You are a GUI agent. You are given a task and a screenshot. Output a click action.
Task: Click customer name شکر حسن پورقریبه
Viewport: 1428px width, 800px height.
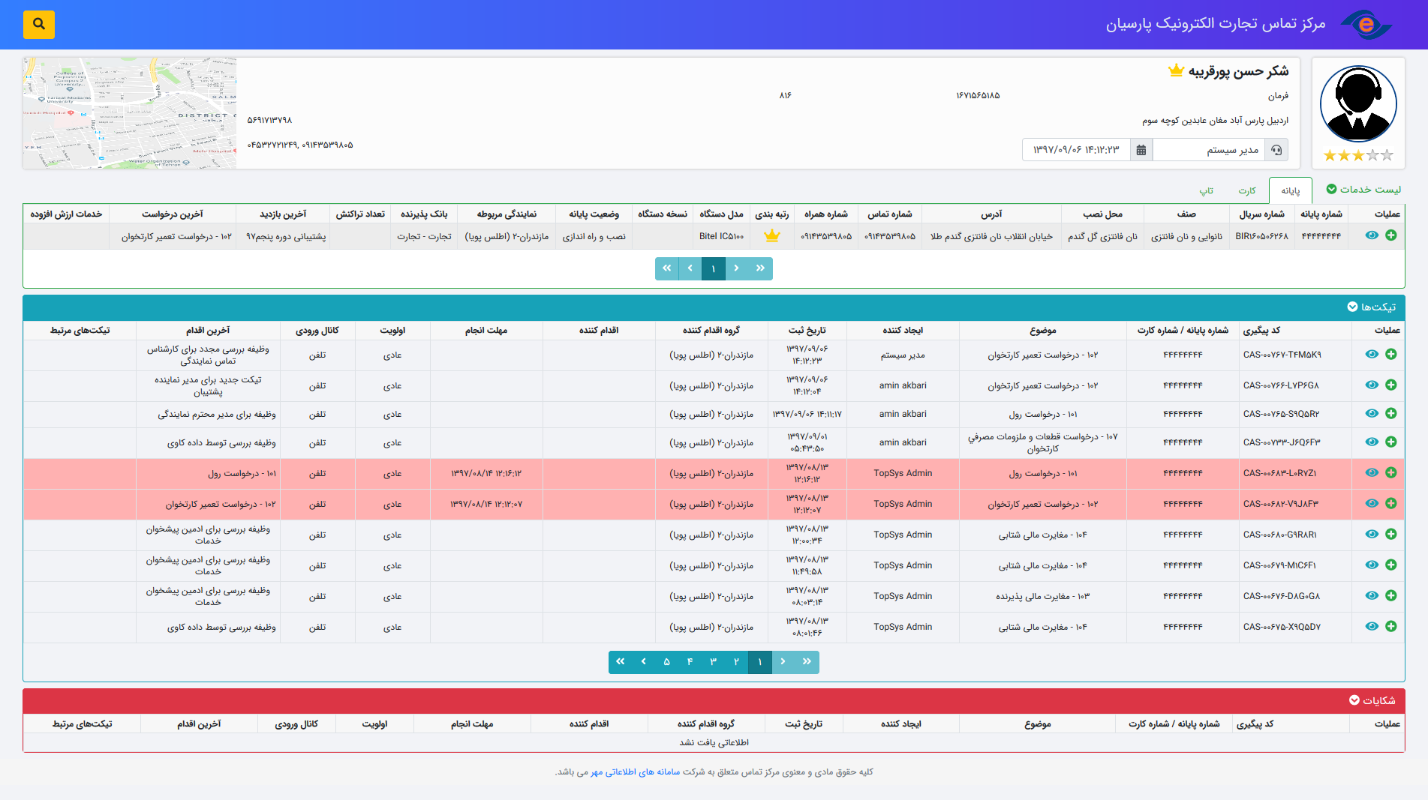[1239, 71]
